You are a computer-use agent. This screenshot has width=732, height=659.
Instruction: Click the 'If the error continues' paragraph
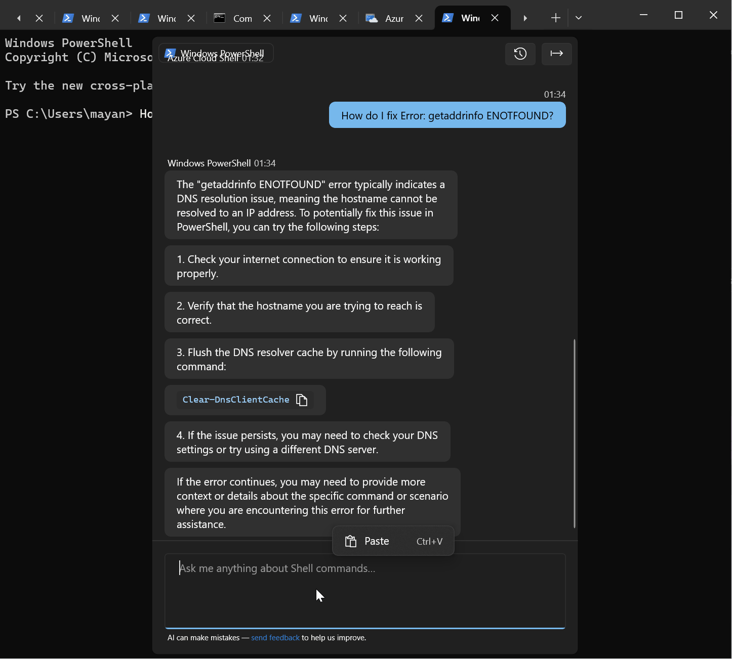pos(312,503)
